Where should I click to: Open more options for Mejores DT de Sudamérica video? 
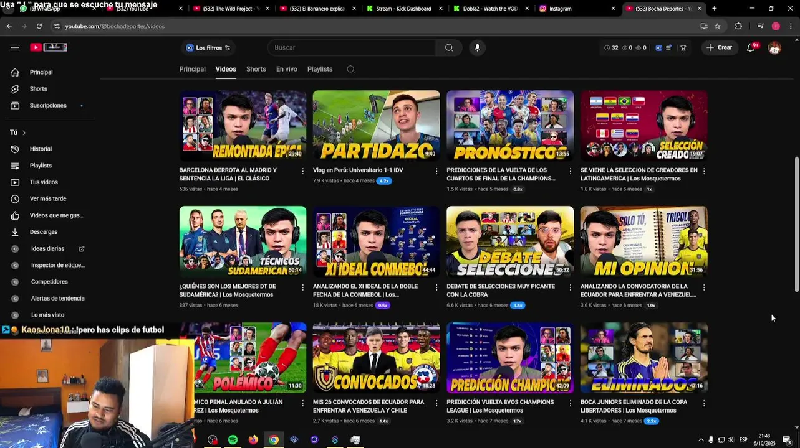coord(303,287)
